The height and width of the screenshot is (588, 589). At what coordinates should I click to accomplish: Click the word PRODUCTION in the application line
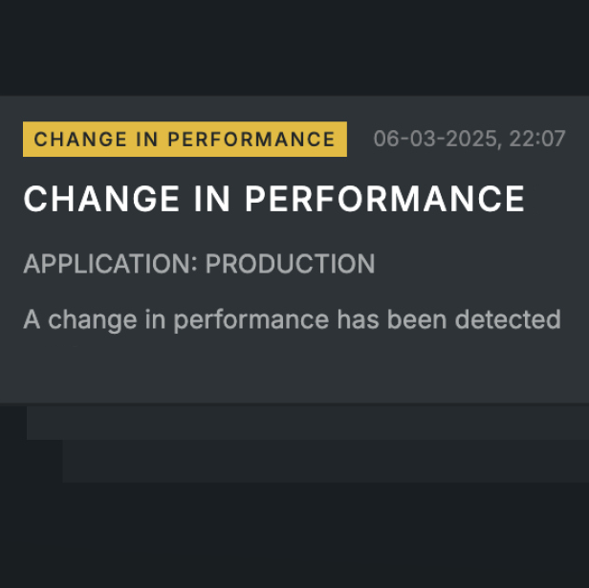290,264
